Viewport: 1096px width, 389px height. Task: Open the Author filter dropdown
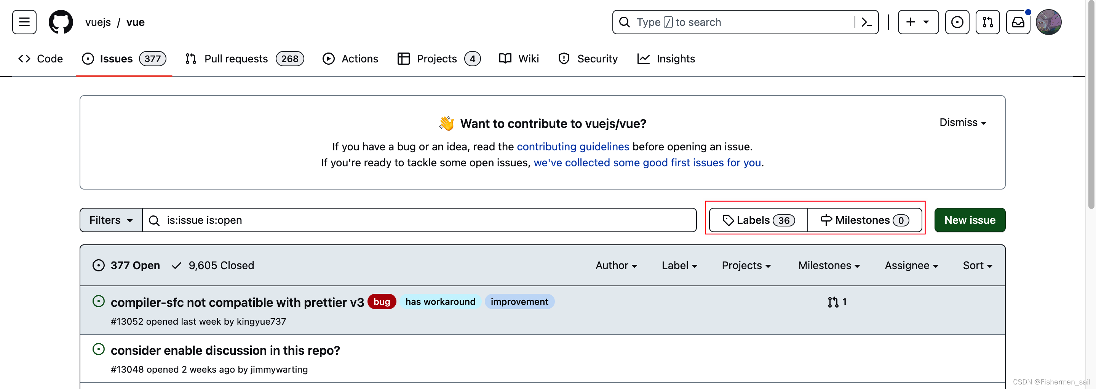point(616,265)
